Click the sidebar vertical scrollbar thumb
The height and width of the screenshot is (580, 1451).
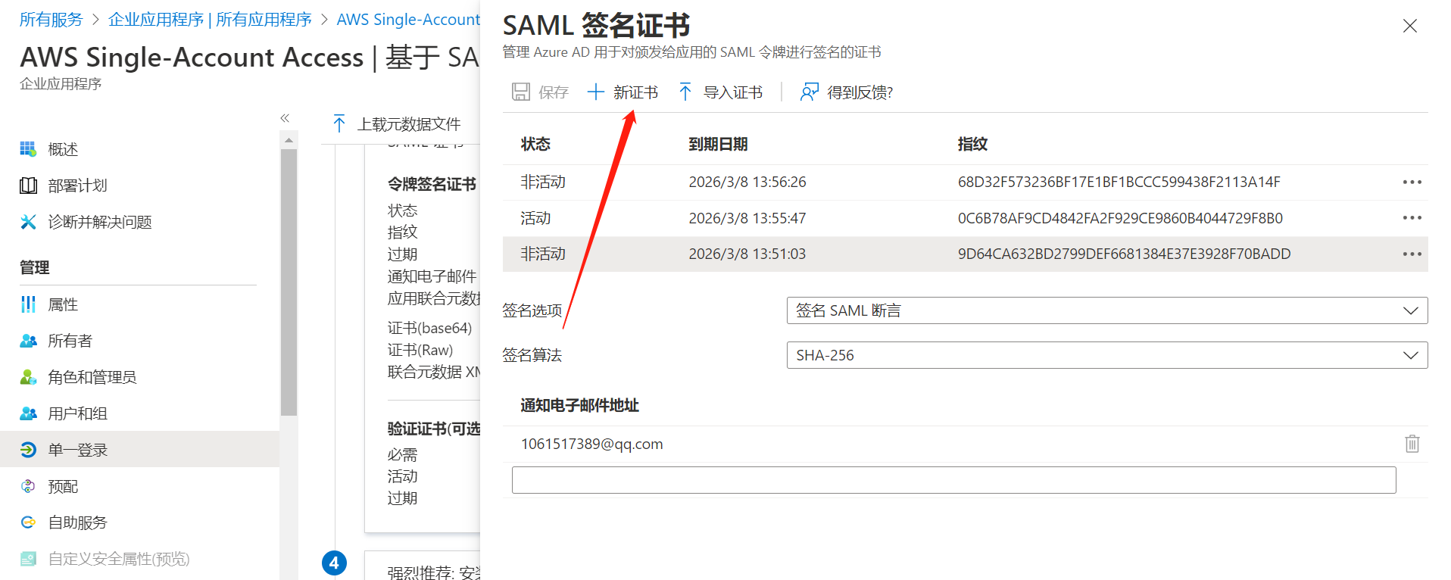pos(289,282)
